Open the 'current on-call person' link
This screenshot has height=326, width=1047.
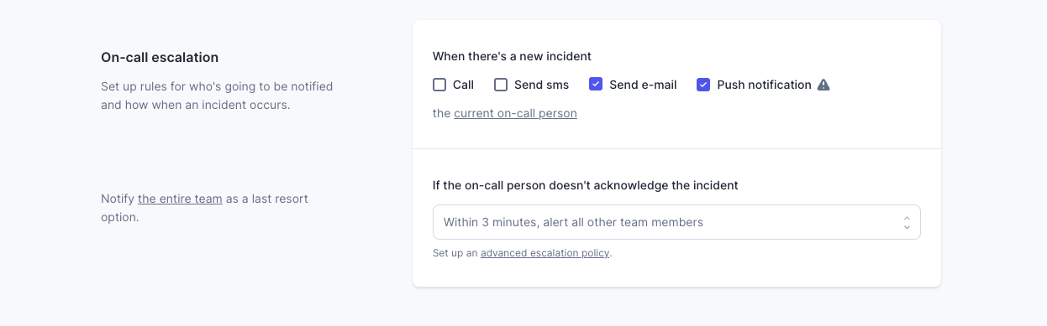pos(515,113)
